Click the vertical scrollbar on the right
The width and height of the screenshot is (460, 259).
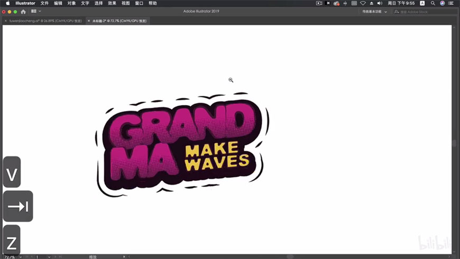coord(454,143)
